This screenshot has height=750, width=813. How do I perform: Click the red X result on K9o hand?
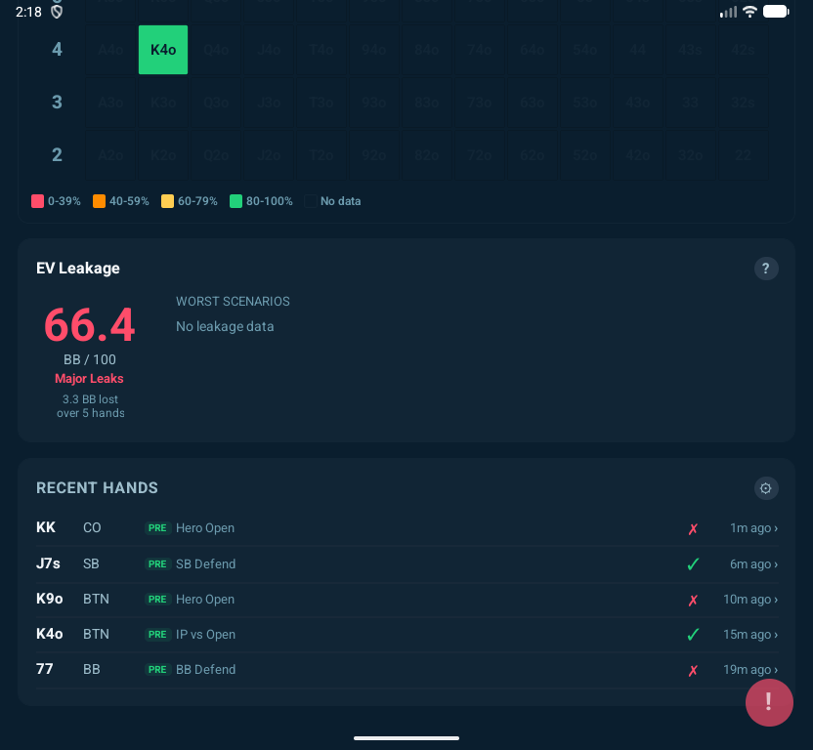693,600
